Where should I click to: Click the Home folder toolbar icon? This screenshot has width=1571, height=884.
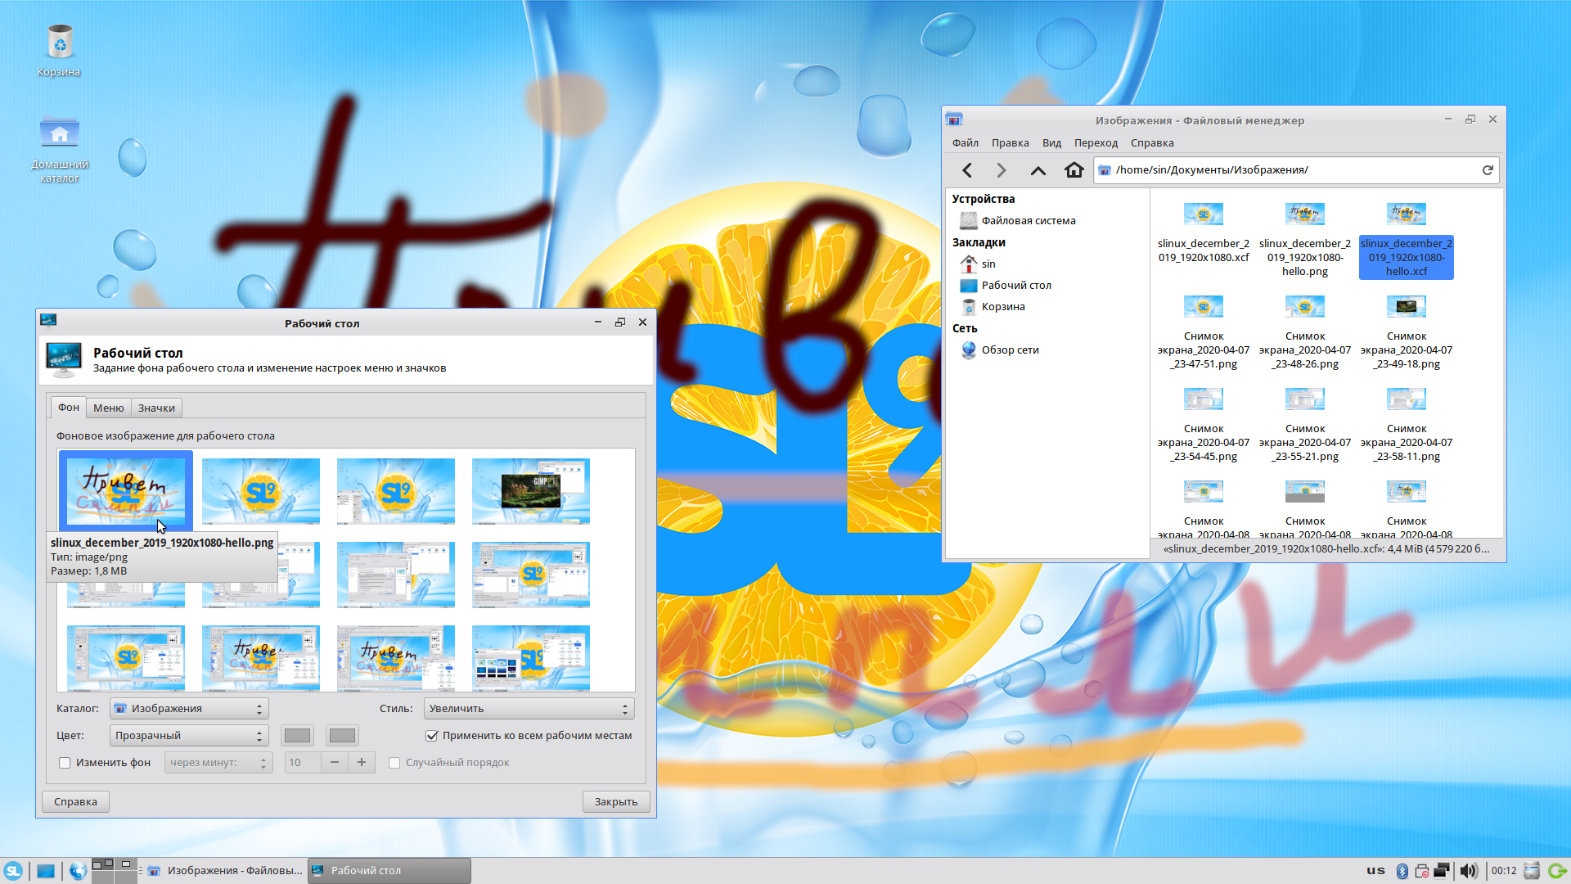coord(1074,170)
